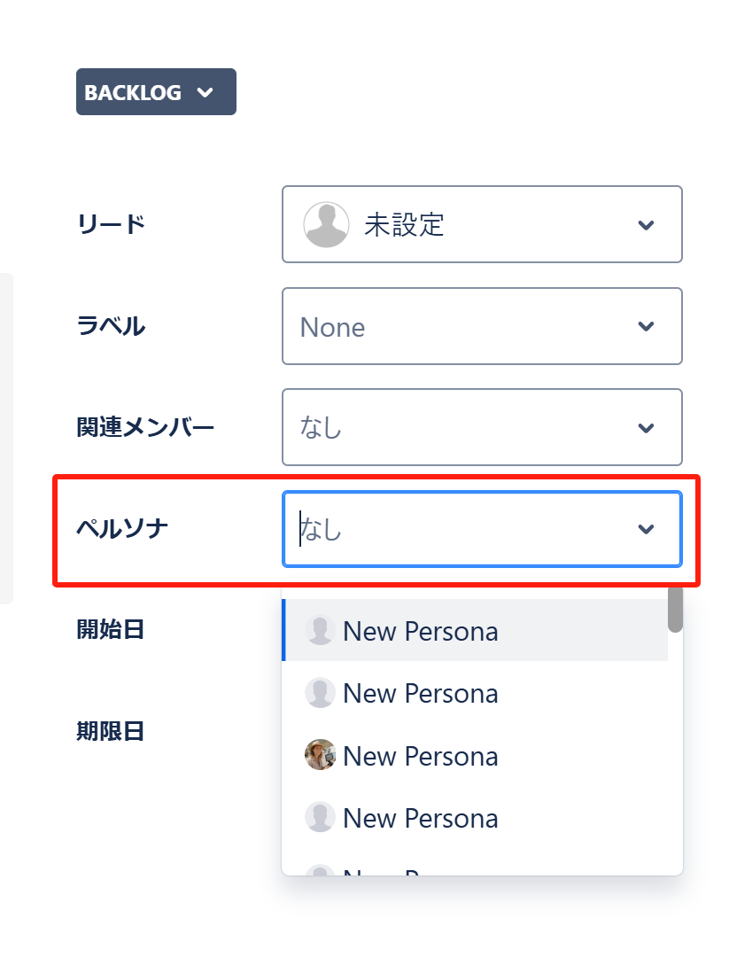Expand the リード dropdown chevron
Image resolution: width=729 pixels, height=965 pixels.
coord(646,225)
